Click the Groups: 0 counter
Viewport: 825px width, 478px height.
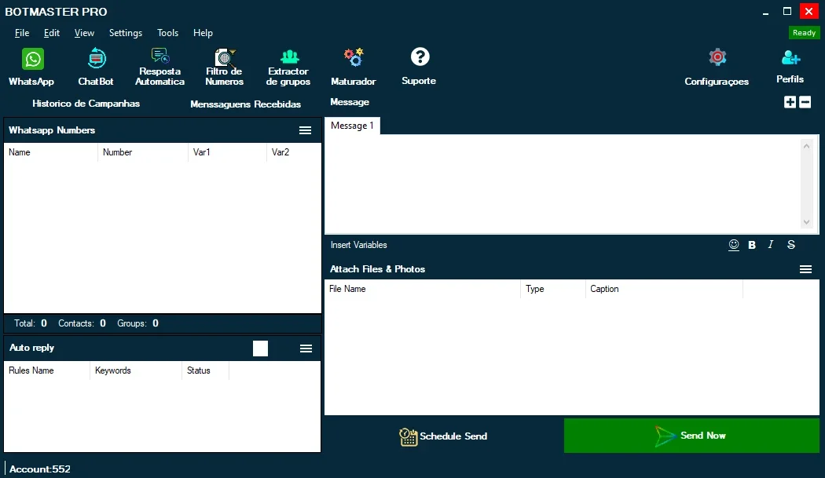pyautogui.click(x=137, y=323)
